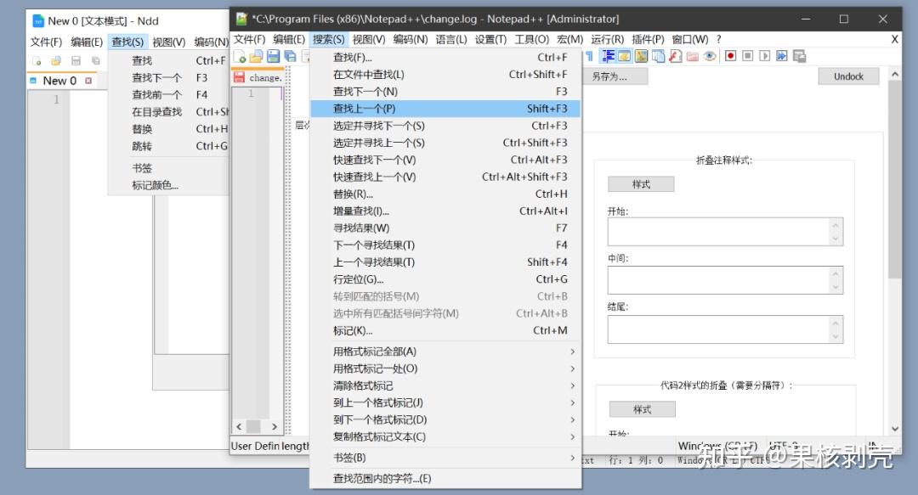This screenshot has height=495, width=918.
Task: Click the New file icon in Ndd toolbar
Action: (x=37, y=60)
